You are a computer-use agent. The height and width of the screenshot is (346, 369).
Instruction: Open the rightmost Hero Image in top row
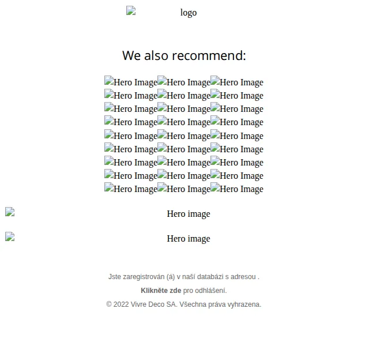click(237, 82)
